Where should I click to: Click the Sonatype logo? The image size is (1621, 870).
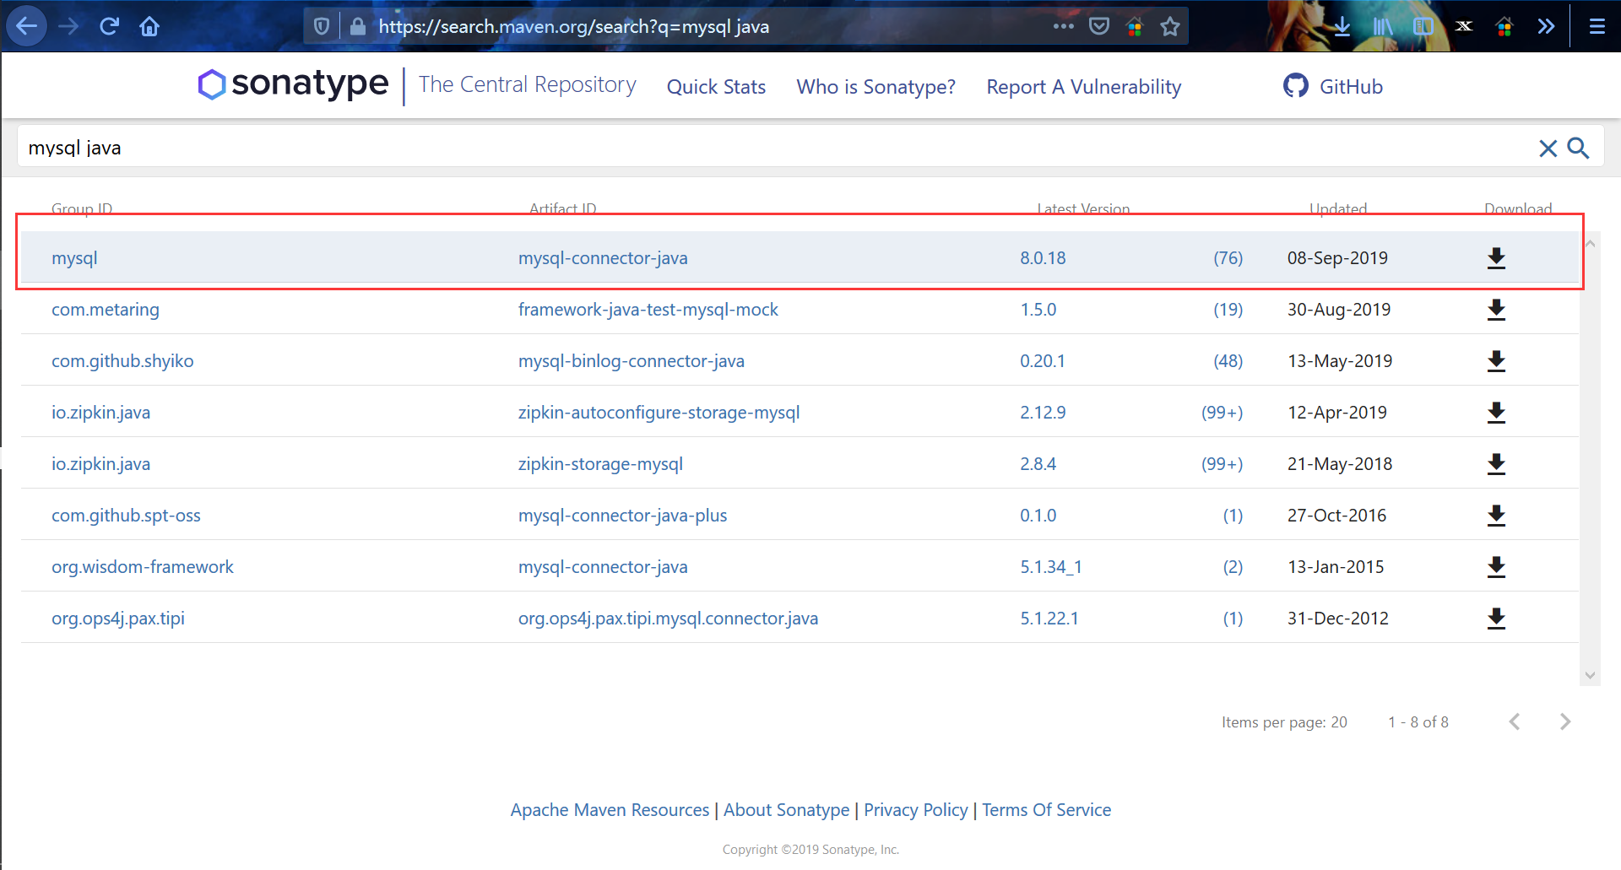(293, 84)
